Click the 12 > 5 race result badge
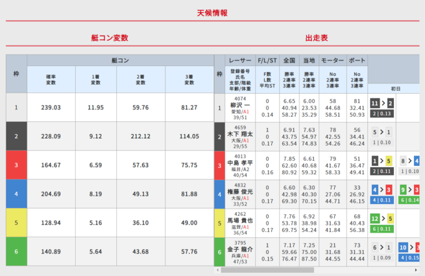425x276 pixels. (382, 219)
